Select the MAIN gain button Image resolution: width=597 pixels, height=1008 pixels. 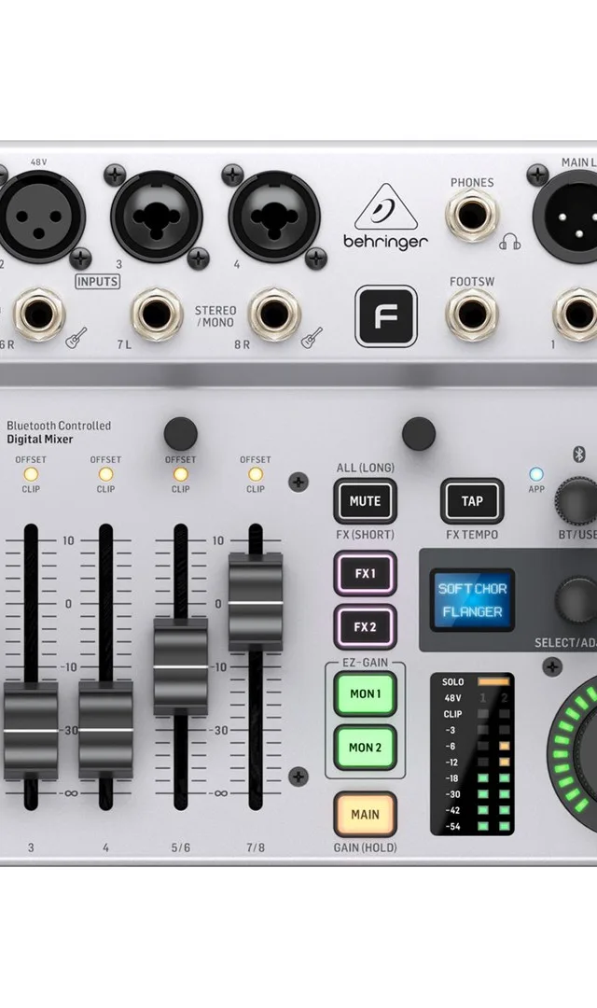coord(365,815)
